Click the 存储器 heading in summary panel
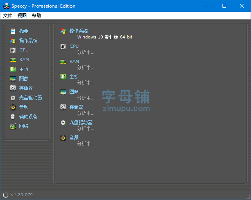Viewport: 251px width, 200px height. coord(76,107)
